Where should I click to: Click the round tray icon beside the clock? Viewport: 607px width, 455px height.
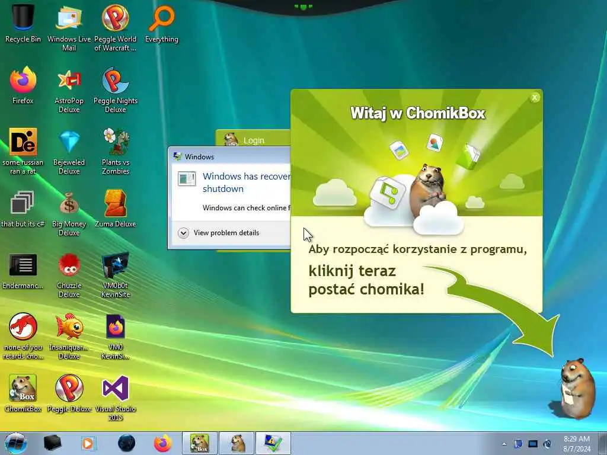coord(547,444)
